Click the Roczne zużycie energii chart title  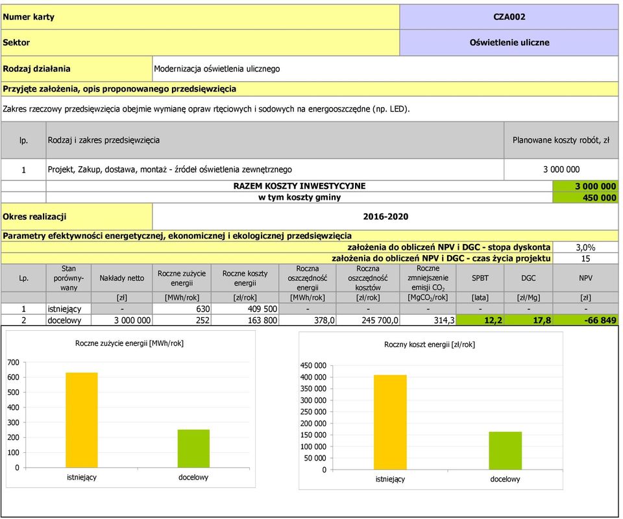(x=129, y=343)
